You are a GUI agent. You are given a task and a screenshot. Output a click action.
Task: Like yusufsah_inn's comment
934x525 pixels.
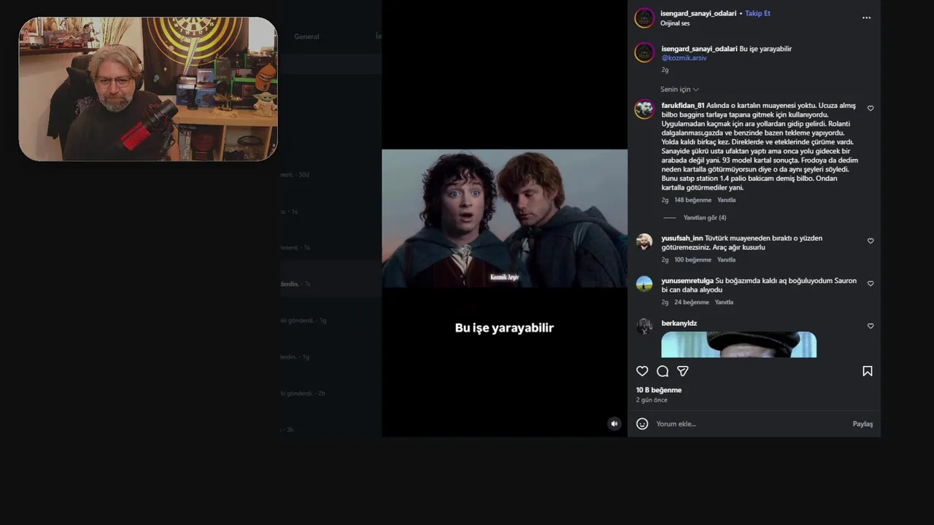871,241
